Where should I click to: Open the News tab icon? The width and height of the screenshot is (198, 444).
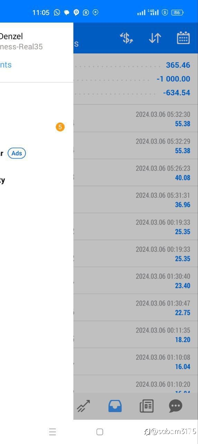coord(146,406)
